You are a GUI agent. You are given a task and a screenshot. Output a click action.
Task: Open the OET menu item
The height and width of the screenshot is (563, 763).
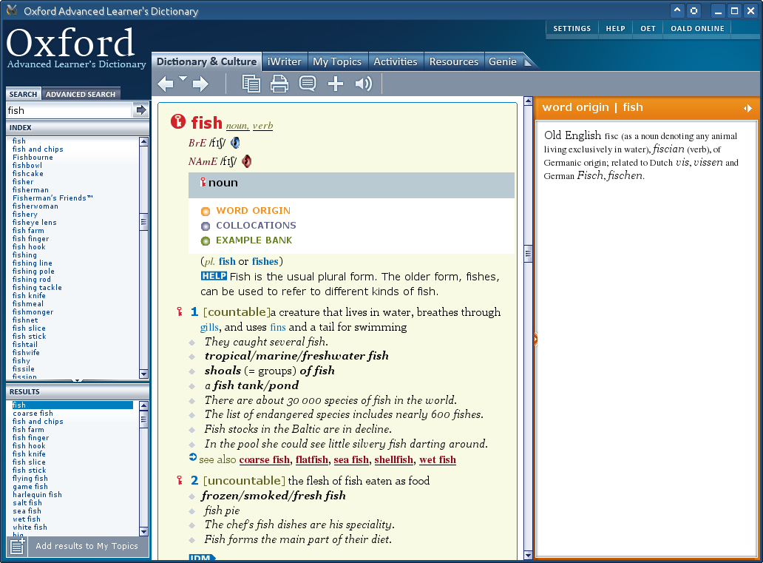pos(648,28)
